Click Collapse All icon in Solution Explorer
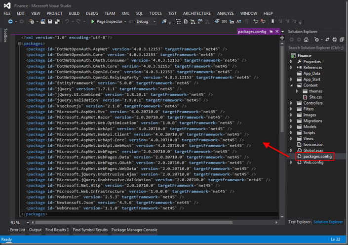This screenshot has height=245, width=348. pos(342,40)
